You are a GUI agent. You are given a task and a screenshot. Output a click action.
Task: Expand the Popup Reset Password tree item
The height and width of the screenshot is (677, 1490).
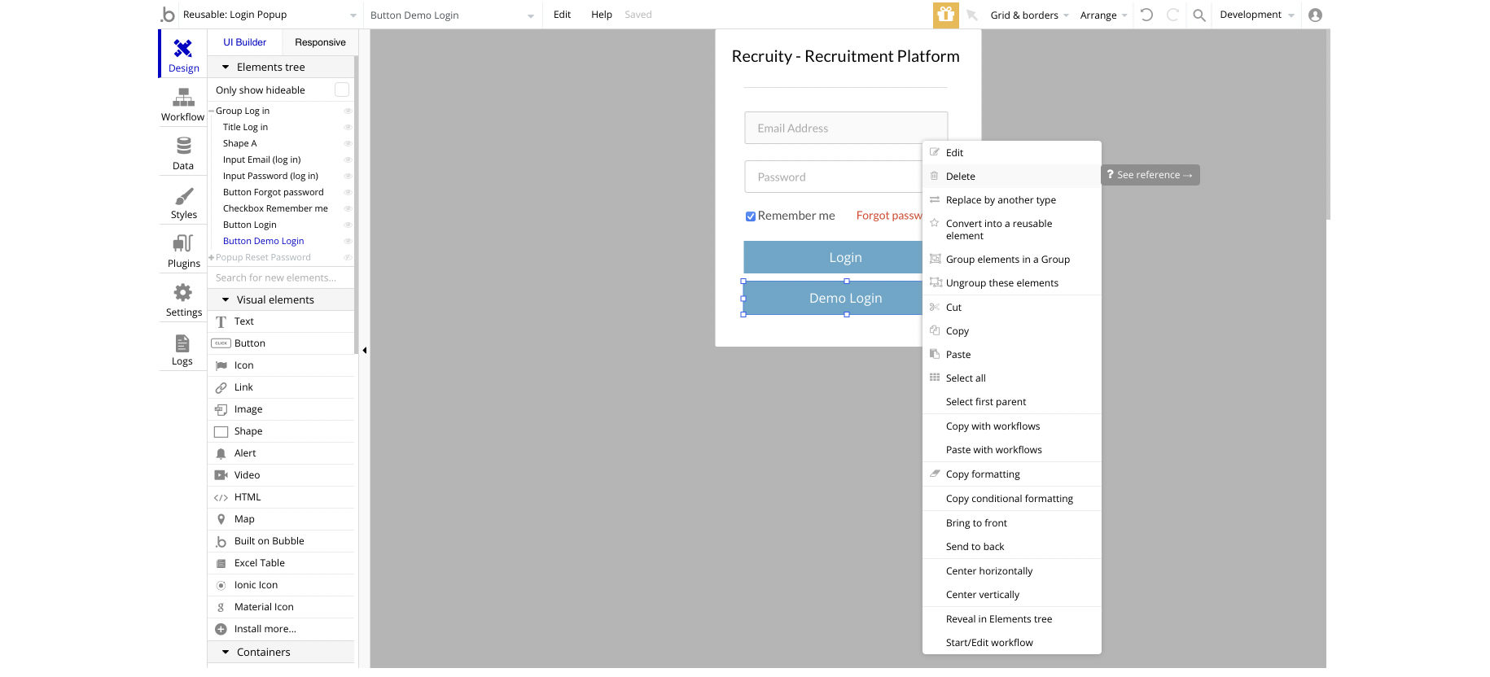pos(212,257)
